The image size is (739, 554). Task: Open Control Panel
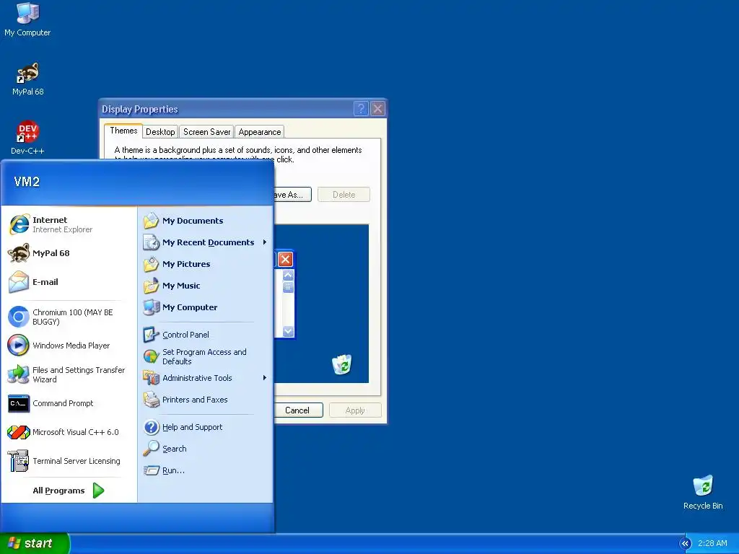tap(206, 335)
